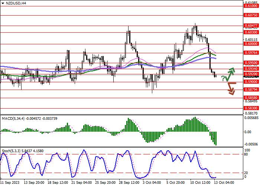
Task: Click the 18 Sep 12:00 time axis label
Action: pyautogui.click(x=58, y=183)
